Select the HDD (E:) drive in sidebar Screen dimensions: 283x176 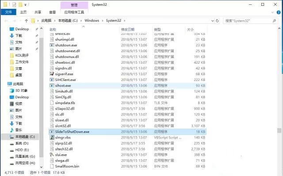(19, 150)
